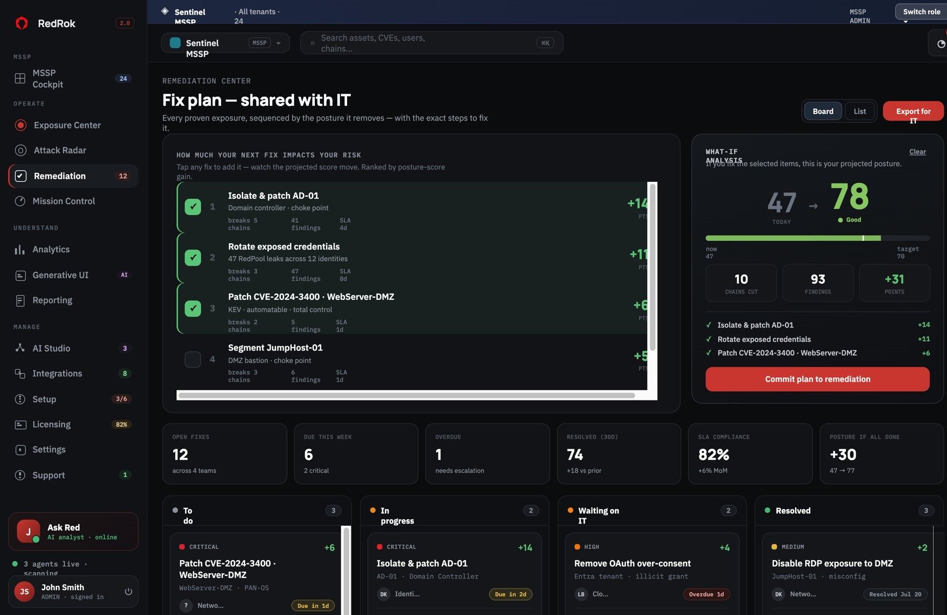Screen dimensions: 947x615
Task: Switch to List view
Action: click(860, 111)
